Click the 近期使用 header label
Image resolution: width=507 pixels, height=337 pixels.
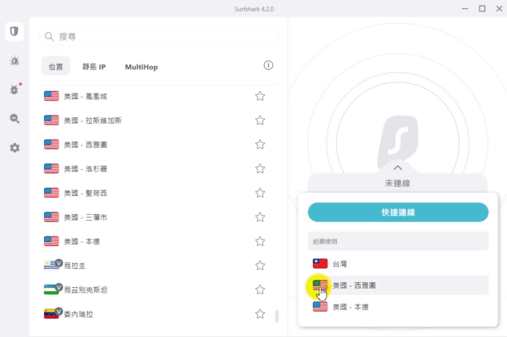325,242
